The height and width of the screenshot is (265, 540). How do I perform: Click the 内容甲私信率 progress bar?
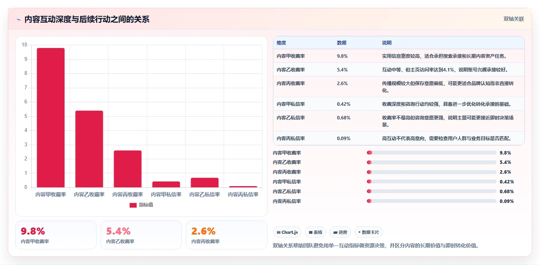pyautogui.click(x=432, y=182)
